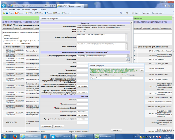Viewport: 175px width, 140px height.
Task: Open the Организация tab button
Action: coord(8,28)
